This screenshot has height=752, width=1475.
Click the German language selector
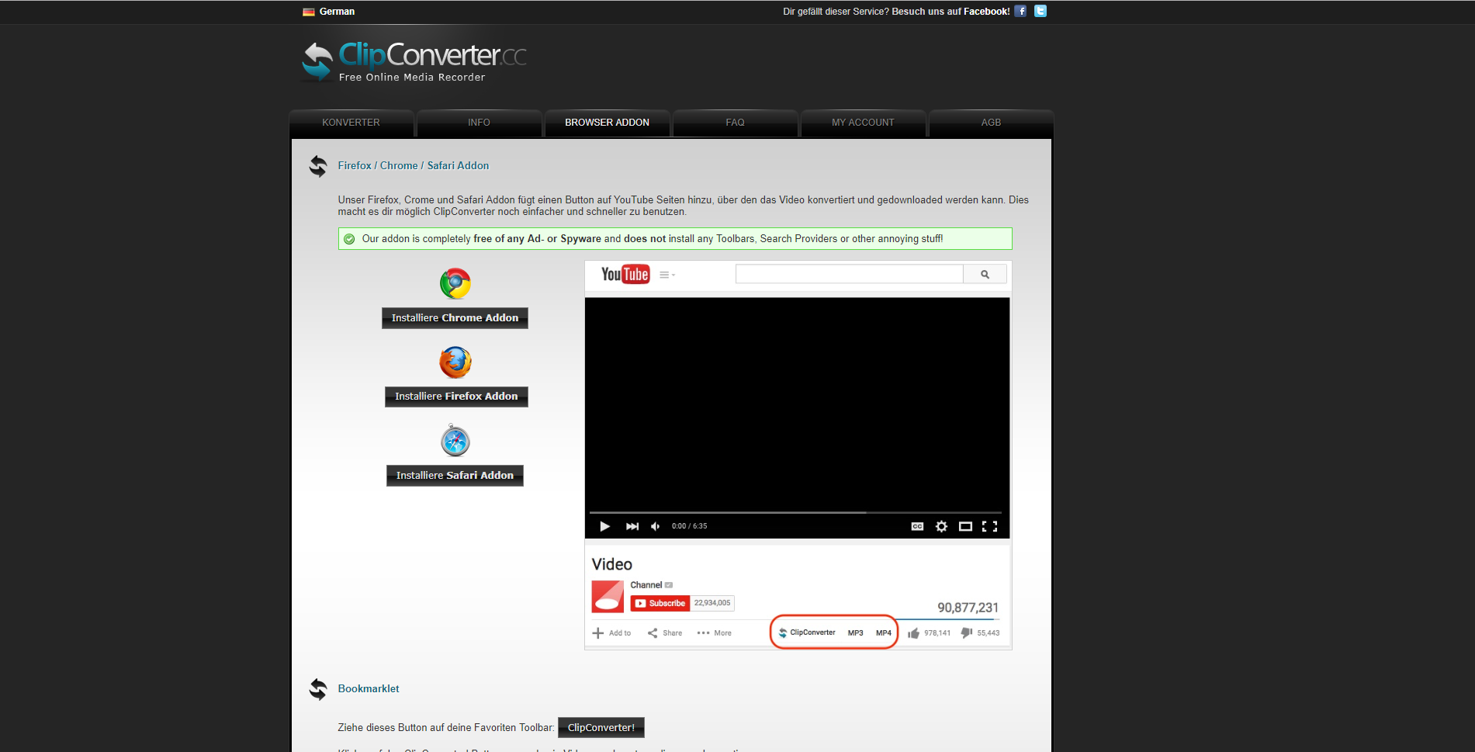pos(329,12)
